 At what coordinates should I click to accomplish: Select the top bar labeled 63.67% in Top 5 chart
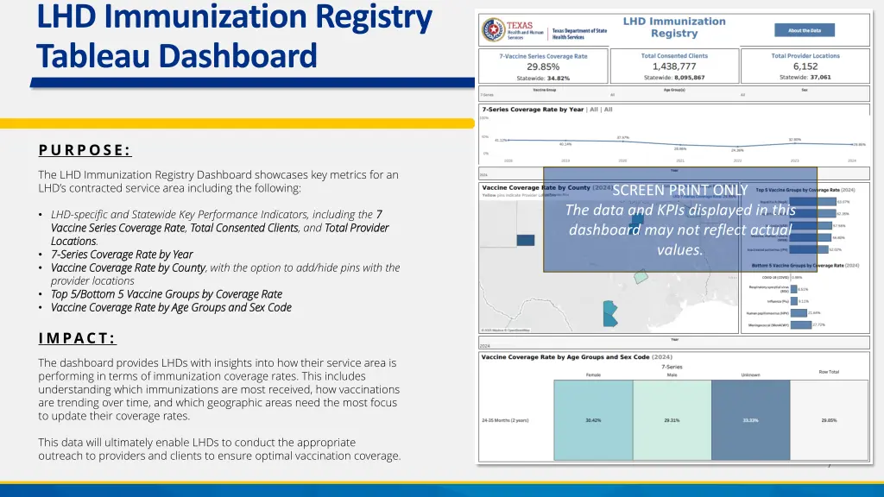(812, 202)
